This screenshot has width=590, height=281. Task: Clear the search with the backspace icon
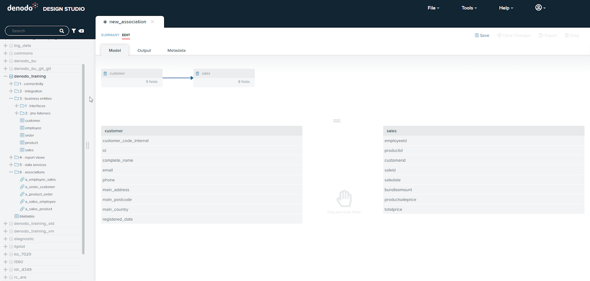tap(81, 31)
